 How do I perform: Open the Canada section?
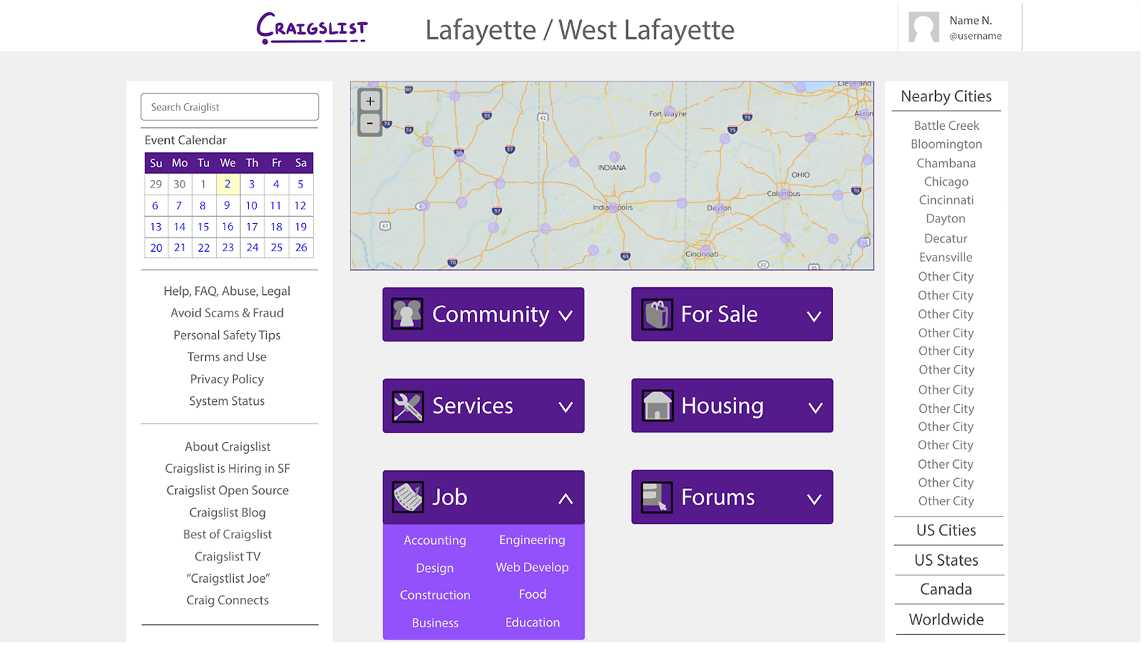pos(946,589)
